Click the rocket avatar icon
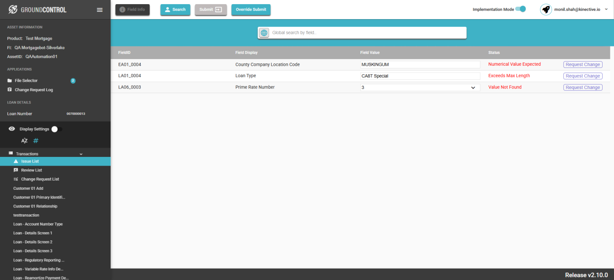 pyautogui.click(x=545, y=9)
